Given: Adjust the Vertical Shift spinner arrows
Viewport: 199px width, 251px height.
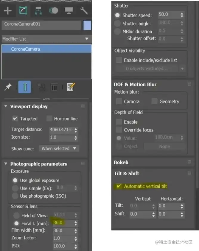Looking at the screenshot, I should (x=153, y=215).
